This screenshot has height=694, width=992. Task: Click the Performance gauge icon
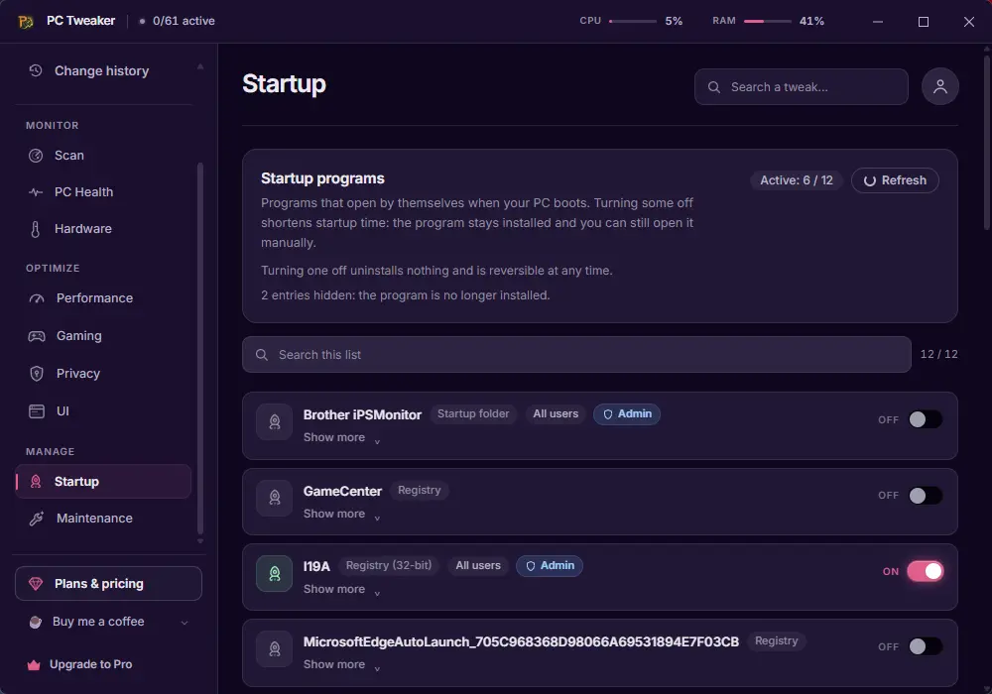(37, 298)
